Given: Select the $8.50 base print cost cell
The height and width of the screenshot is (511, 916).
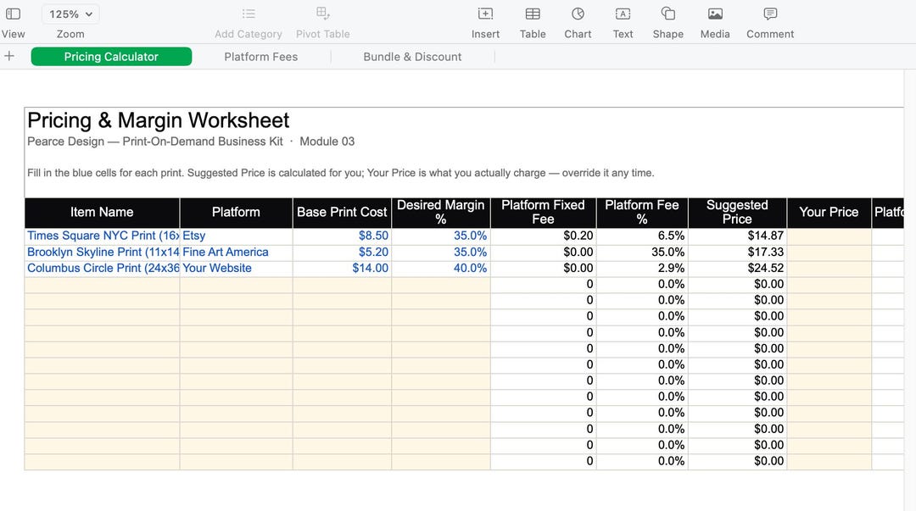Looking at the screenshot, I should pos(342,236).
